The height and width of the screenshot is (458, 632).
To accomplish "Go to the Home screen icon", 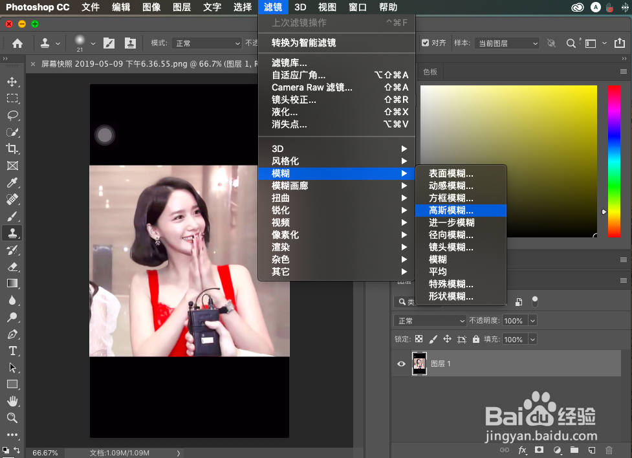I will (x=17, y=43).
